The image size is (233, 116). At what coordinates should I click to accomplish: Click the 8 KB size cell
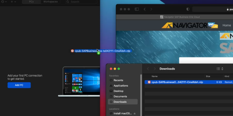coord(219,82)
